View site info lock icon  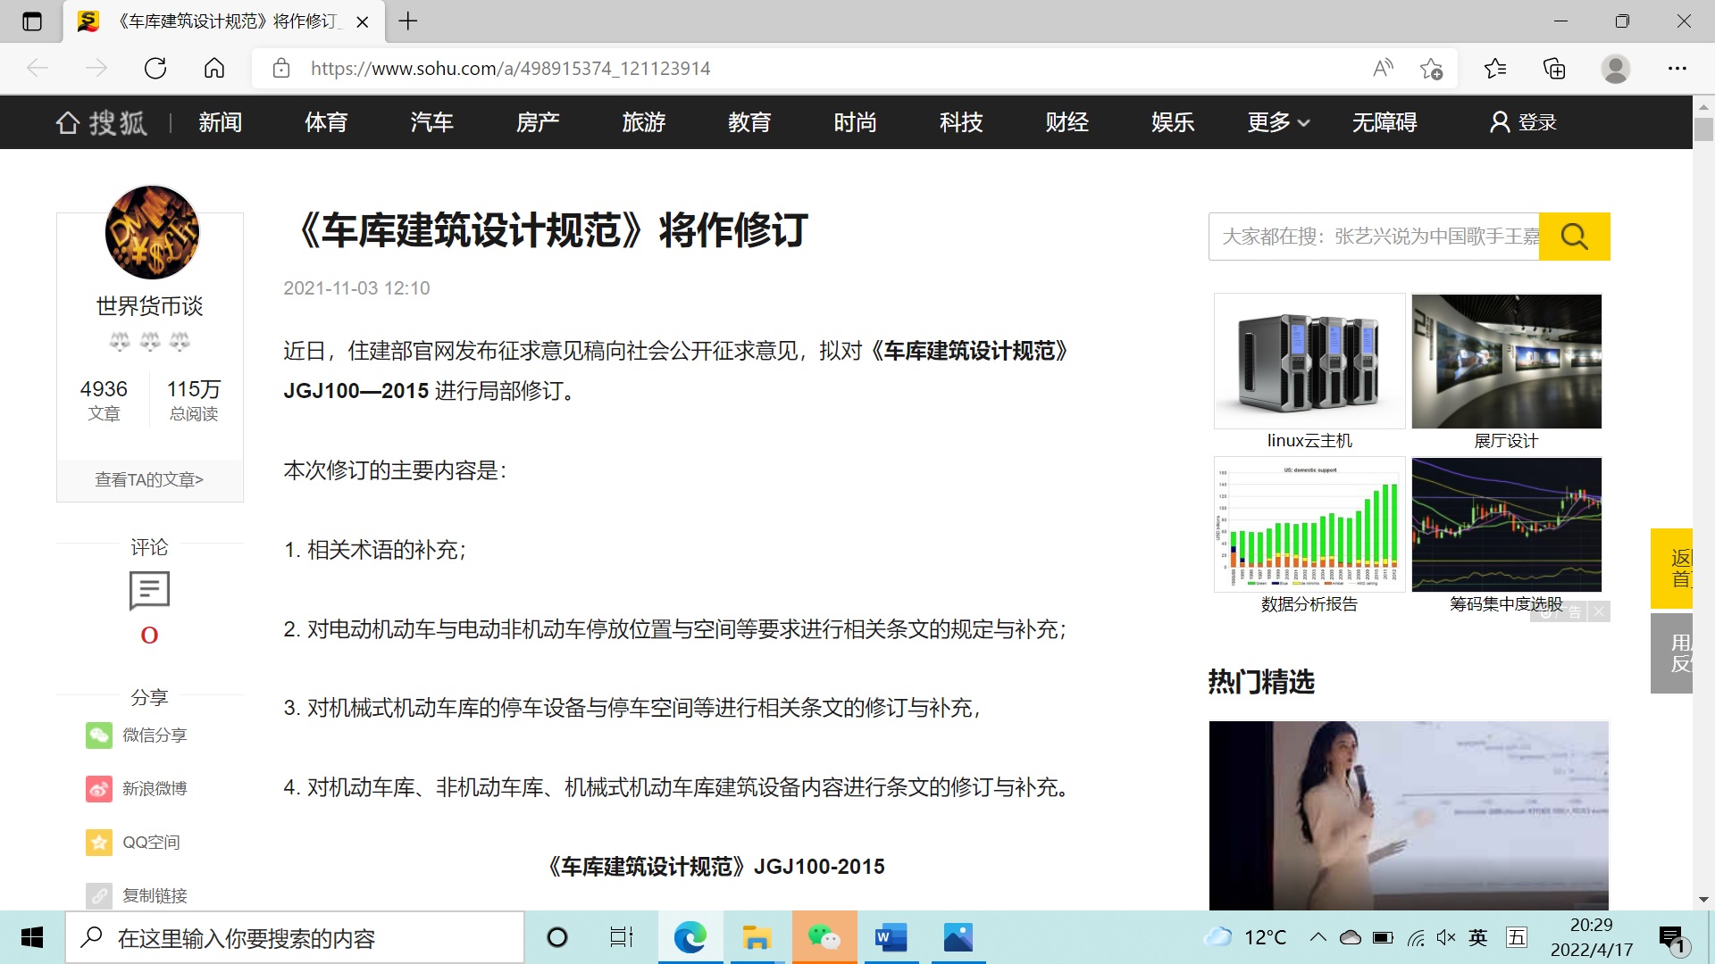(281, 69)
